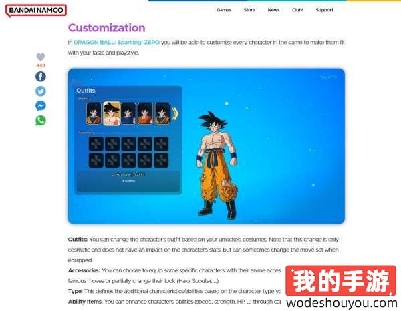Select the first Goku outfit thumbnail
401x311 pixels.
click(94, 113)
